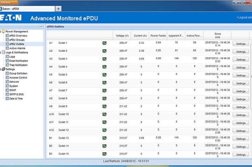Click the B1 outlet identifier cell

tap(50, 138)
